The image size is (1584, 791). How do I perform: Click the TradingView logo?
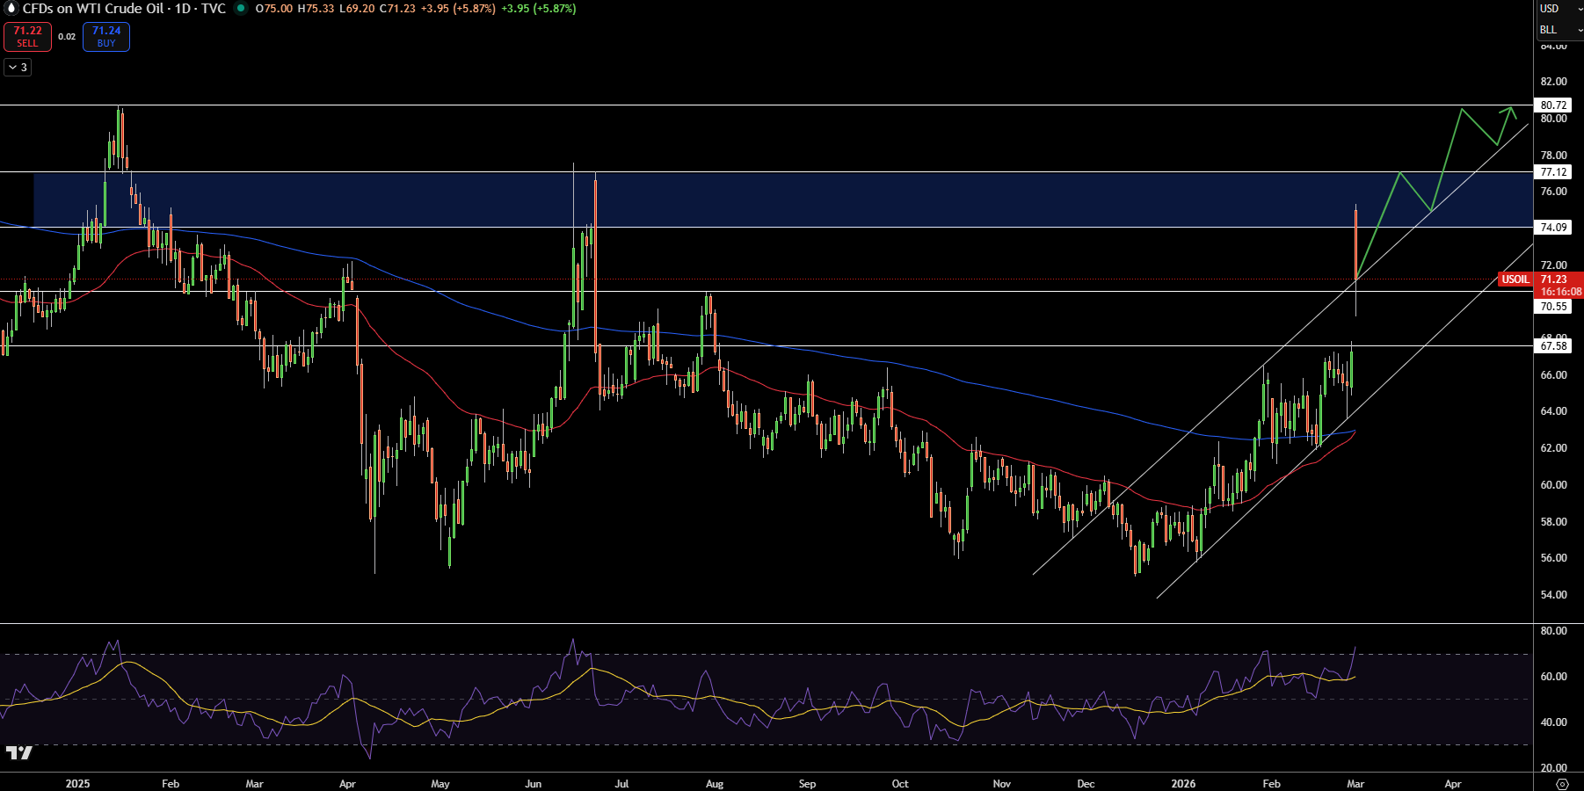18,752
